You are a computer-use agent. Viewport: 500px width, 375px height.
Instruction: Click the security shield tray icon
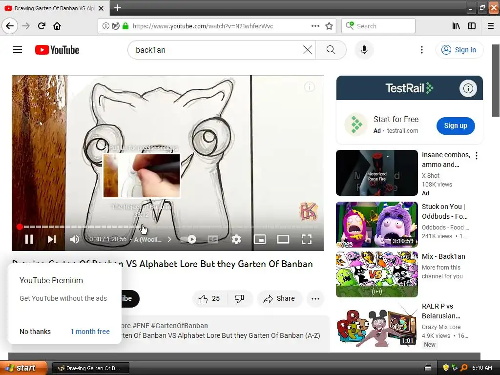coord(446,368)
